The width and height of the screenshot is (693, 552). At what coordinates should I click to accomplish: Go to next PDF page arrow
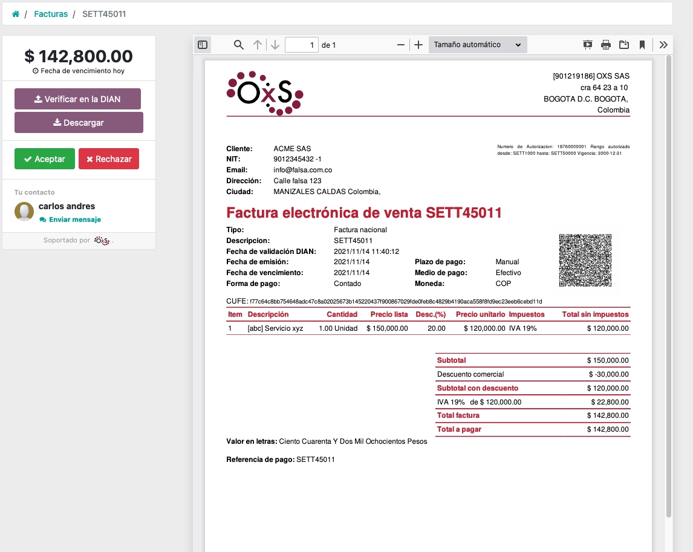click(275, 45)
